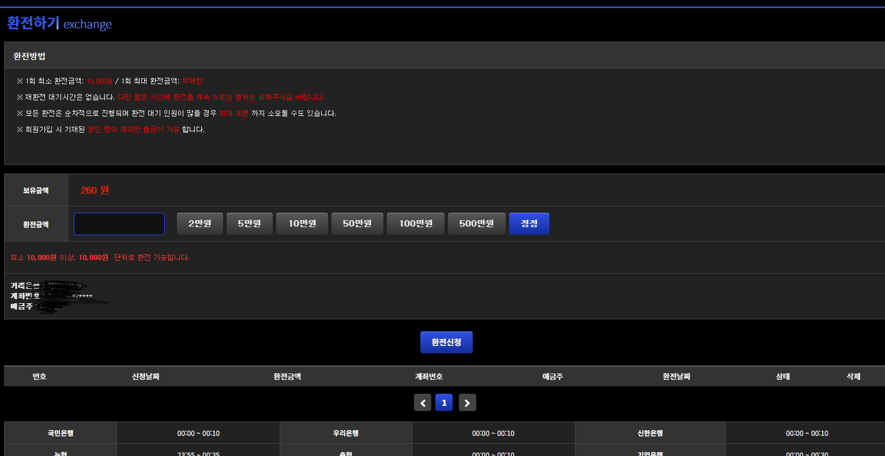Click the 삭제 column header
The width and height of the screenshot is (885, 456).
853,376
